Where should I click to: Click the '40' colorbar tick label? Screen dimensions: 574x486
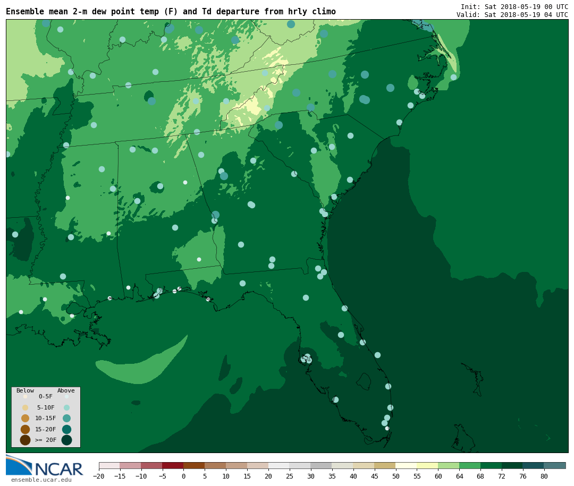(353, 476)
